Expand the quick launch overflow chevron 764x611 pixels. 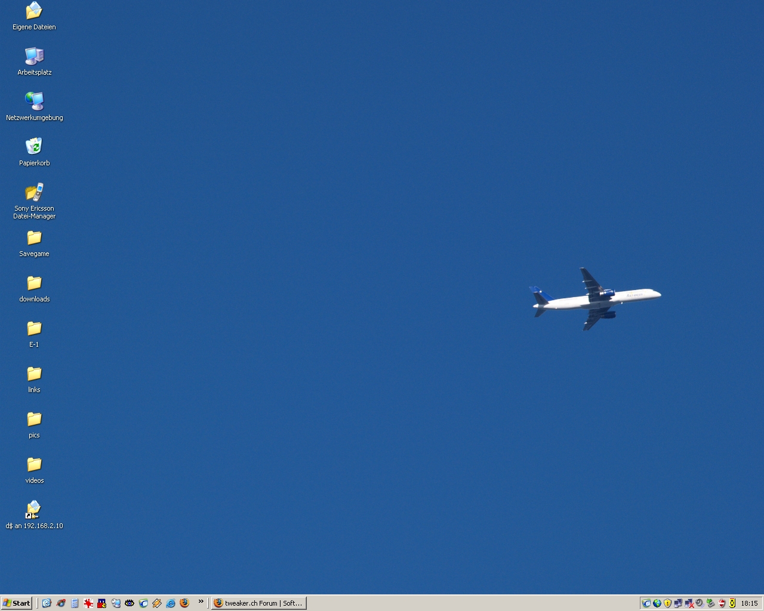tap(201, 601)
